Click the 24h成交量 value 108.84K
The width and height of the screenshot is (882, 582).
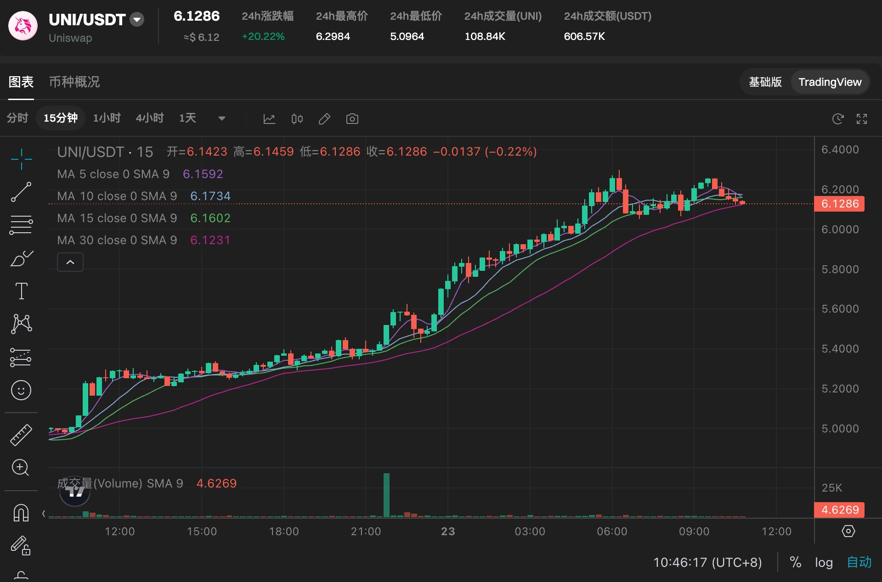point(485,37)
